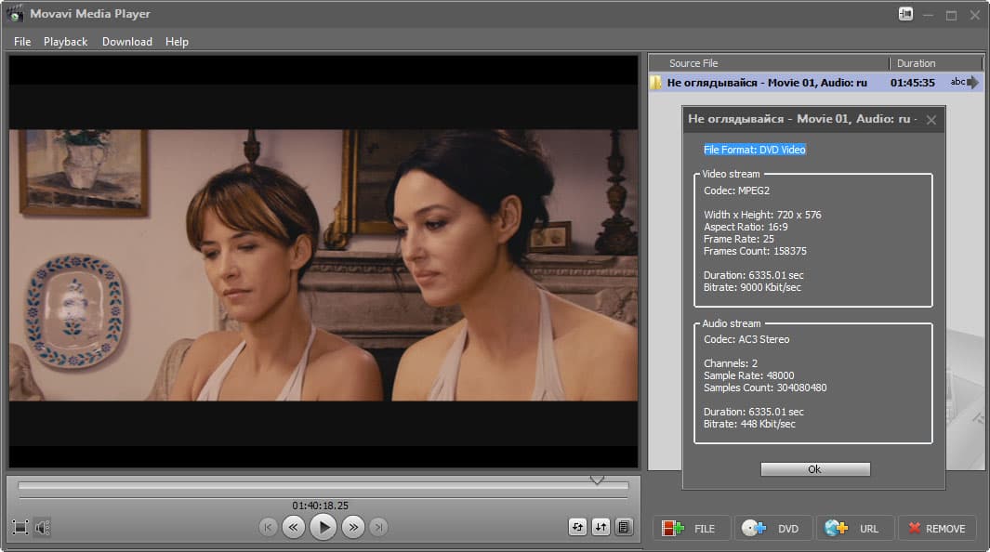Click the Play button
The height and width of the screenshot is (552, 990).
[x=323, y=528]
